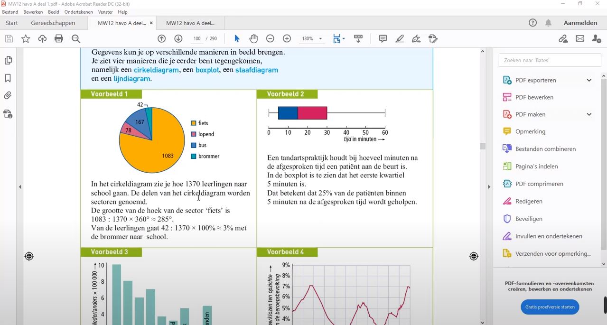607x325 pixels.
Task: Open the Beeld menu
Action: point(54,12)
